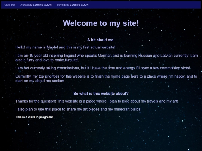The image size is (202, 151).
Task: Click the paragraph about not taking commissions
Action: [x=103, y=68]
